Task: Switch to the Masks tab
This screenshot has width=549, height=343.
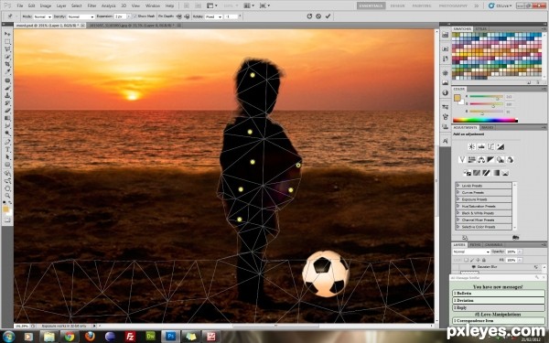Action: click(487, 127)
